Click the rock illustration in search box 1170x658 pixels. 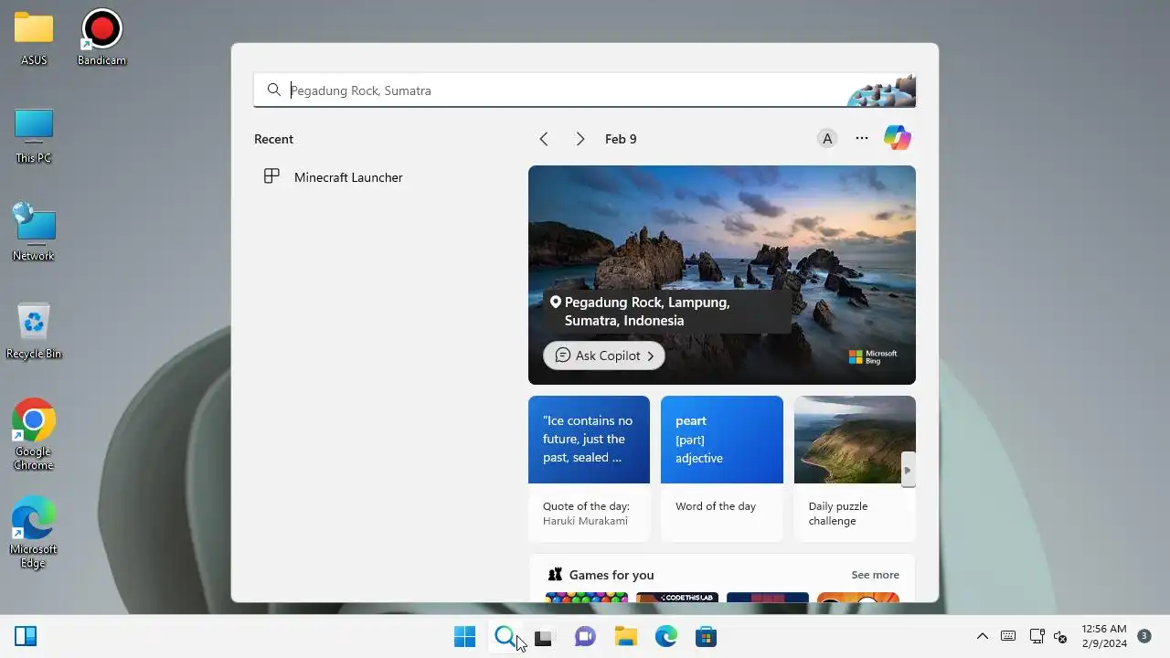[881, 91]
